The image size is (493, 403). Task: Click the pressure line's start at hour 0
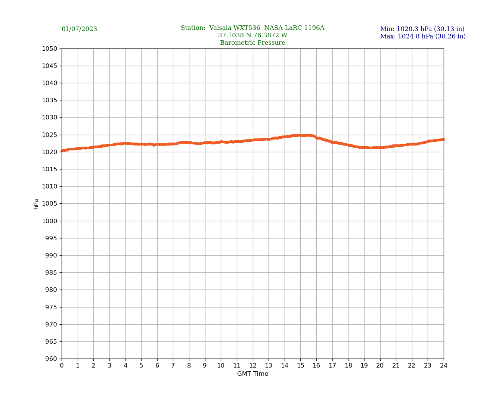[x=62, y=151]
